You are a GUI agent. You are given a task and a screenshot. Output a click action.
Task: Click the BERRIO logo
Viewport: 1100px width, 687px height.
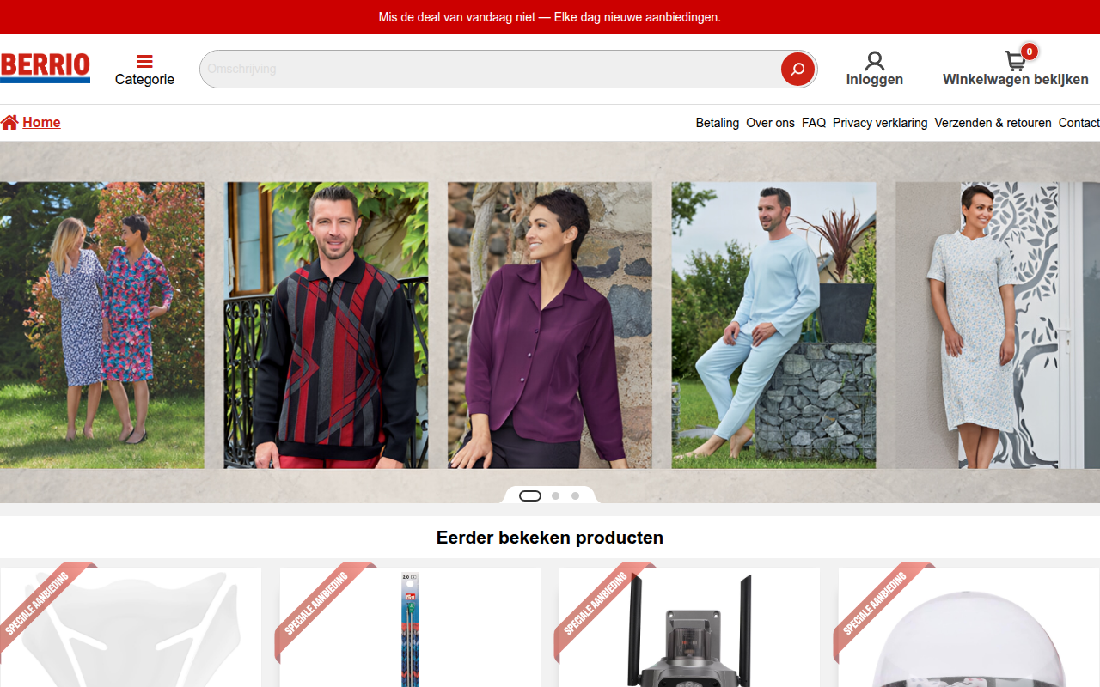point(45,68)
